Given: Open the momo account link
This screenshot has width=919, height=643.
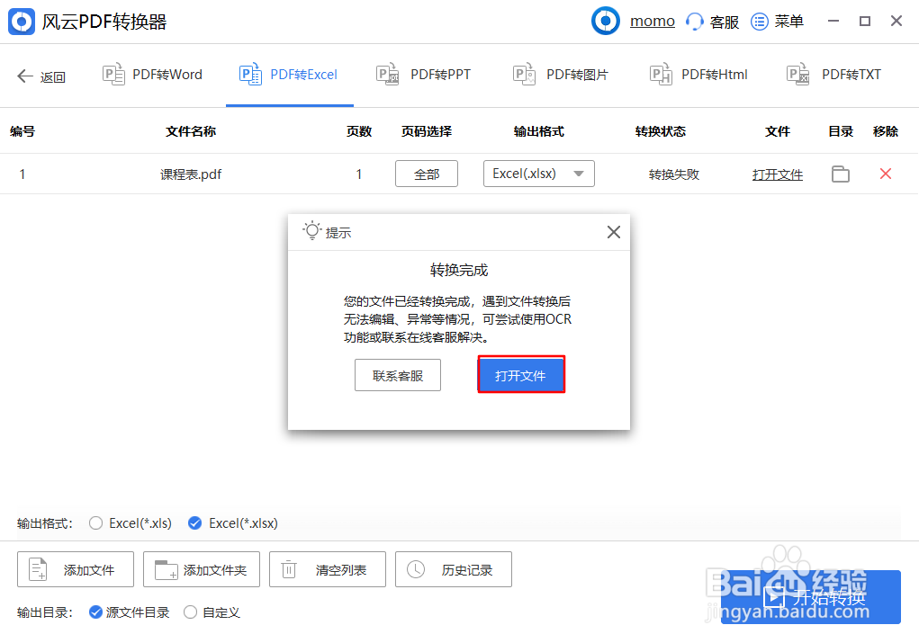Looking at the screenshot, I should 653,21.
